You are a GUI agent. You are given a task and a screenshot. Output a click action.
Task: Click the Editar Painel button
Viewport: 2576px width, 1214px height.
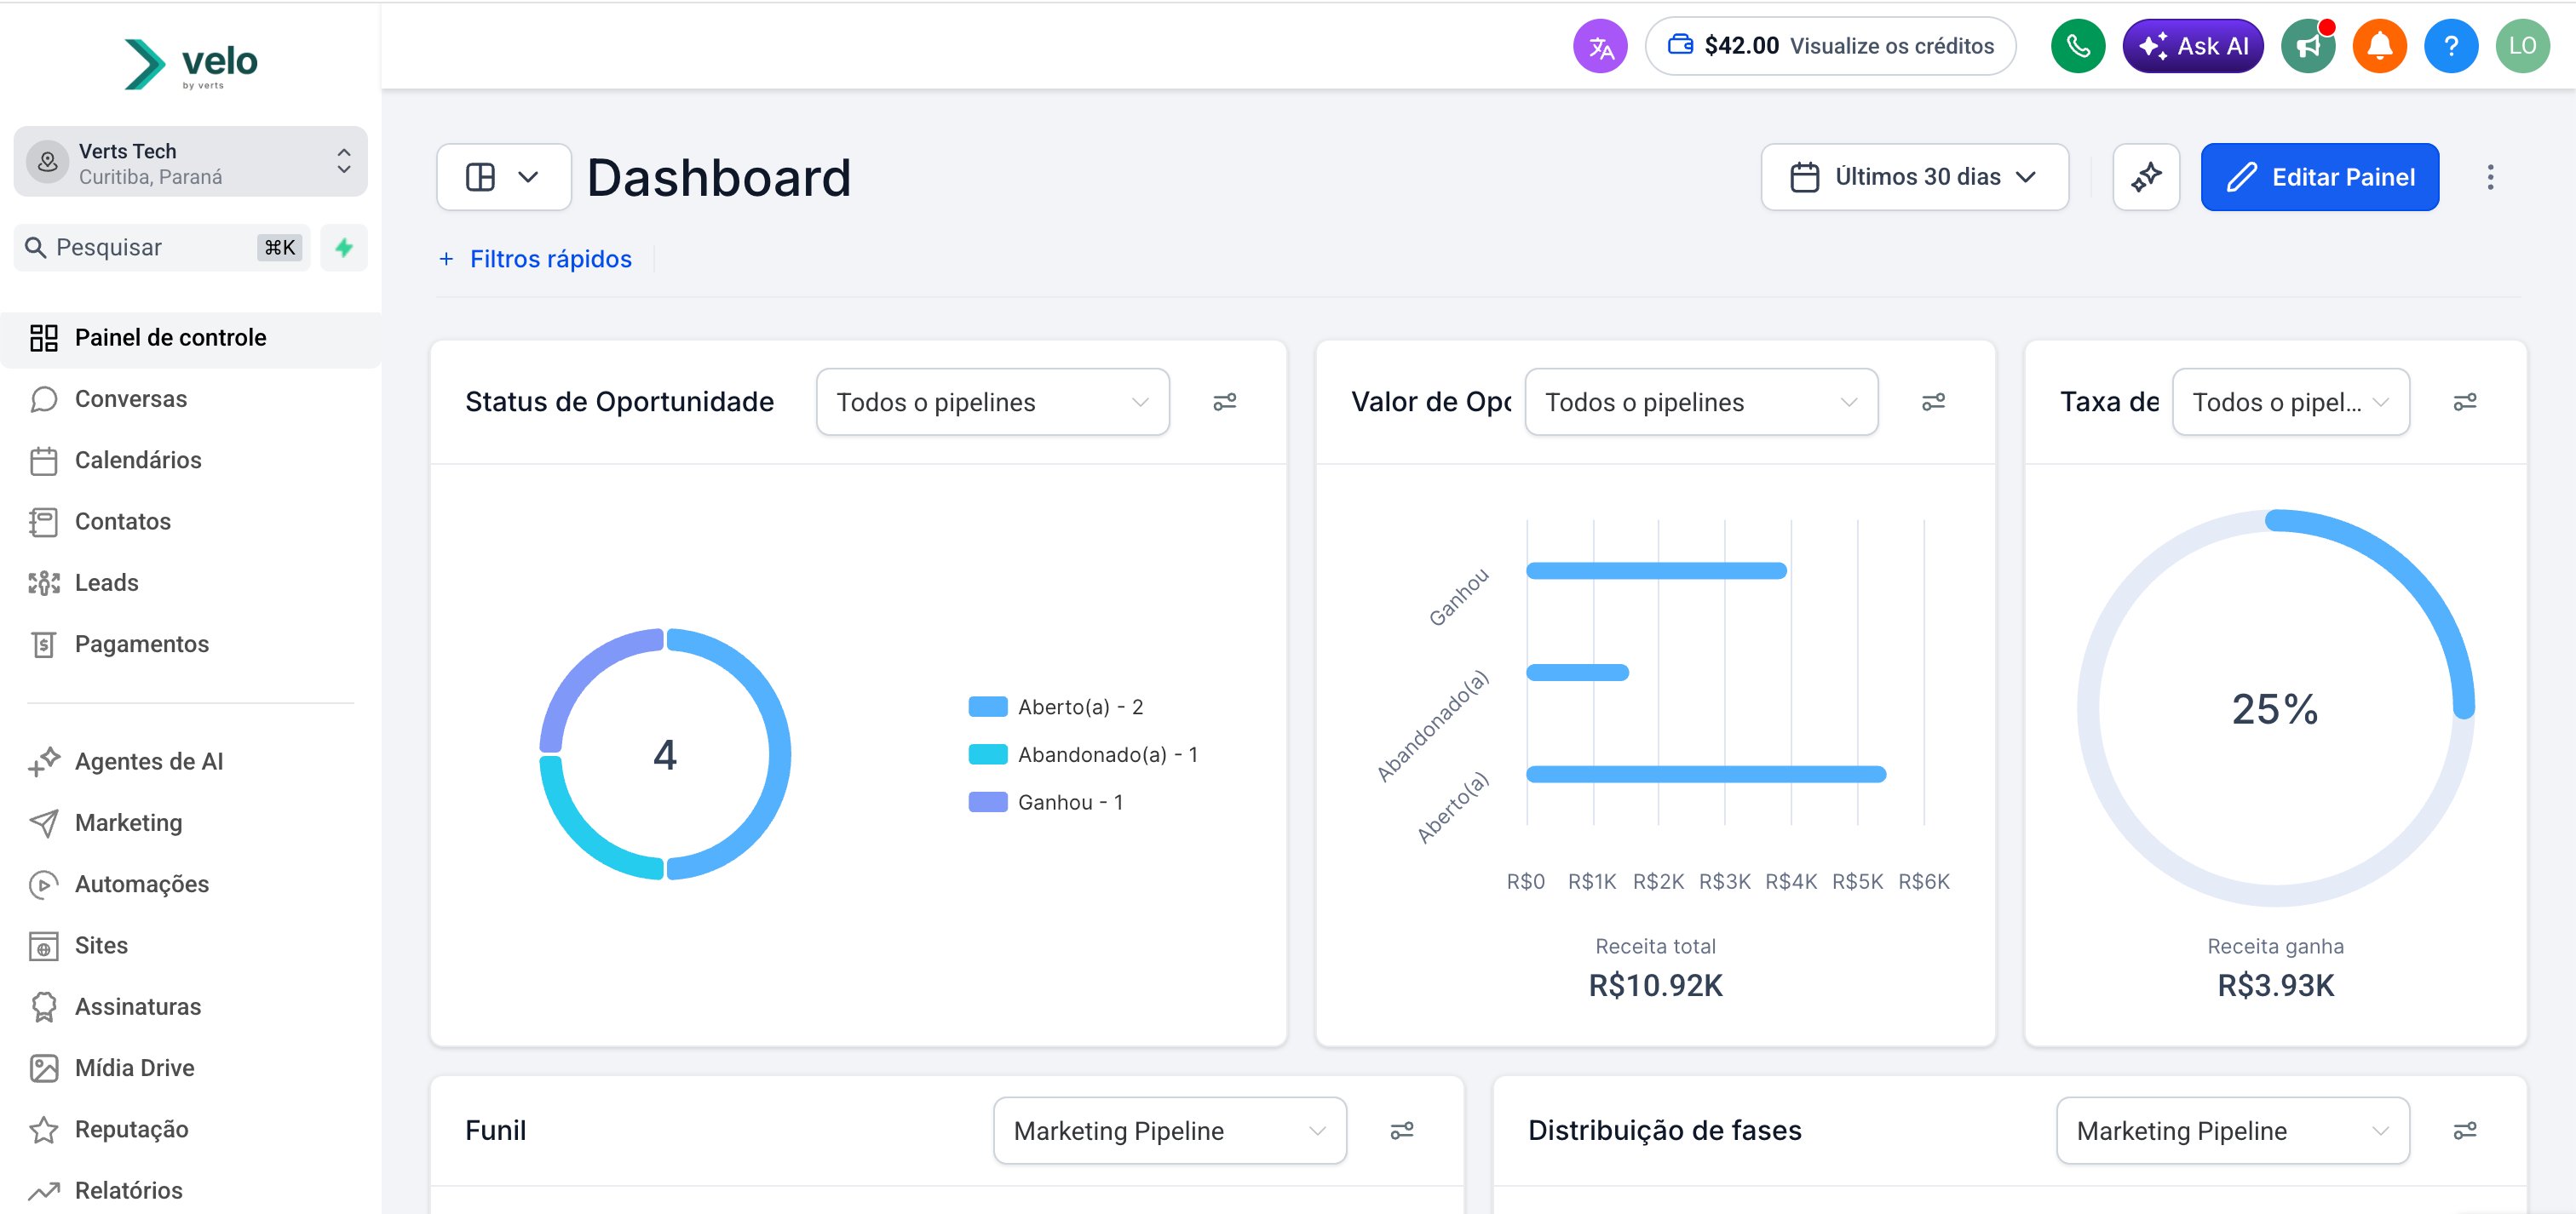2319,177
